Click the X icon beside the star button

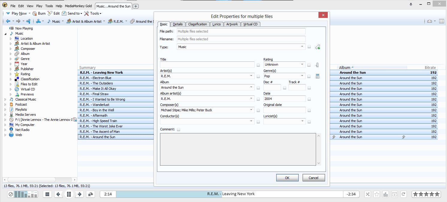pos(368,194)
